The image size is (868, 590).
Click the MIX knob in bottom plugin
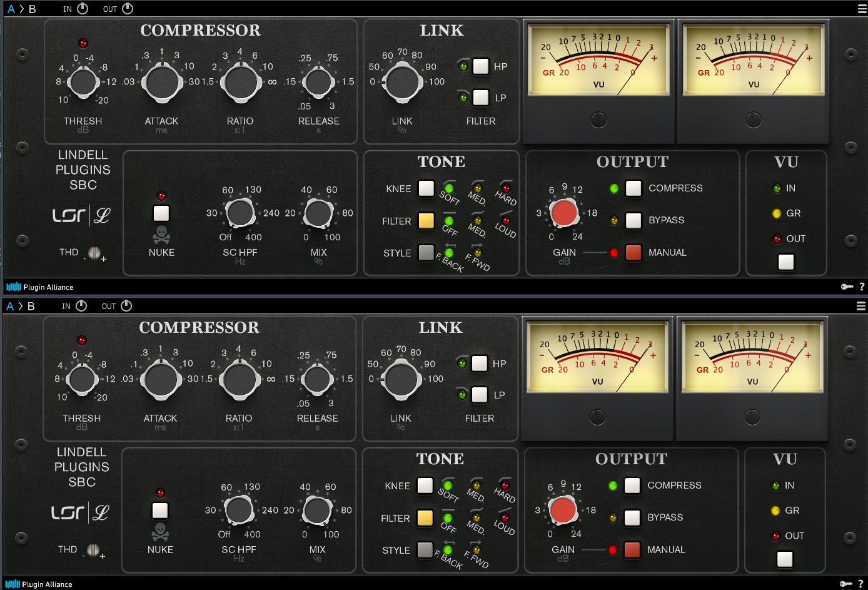(317, 511)
